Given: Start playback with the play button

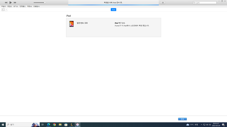Looking at the screenshot, I should (11, 3).
